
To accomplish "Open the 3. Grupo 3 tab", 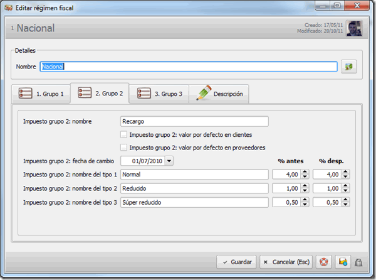I will pyautogui.click(x=159, y=94).
